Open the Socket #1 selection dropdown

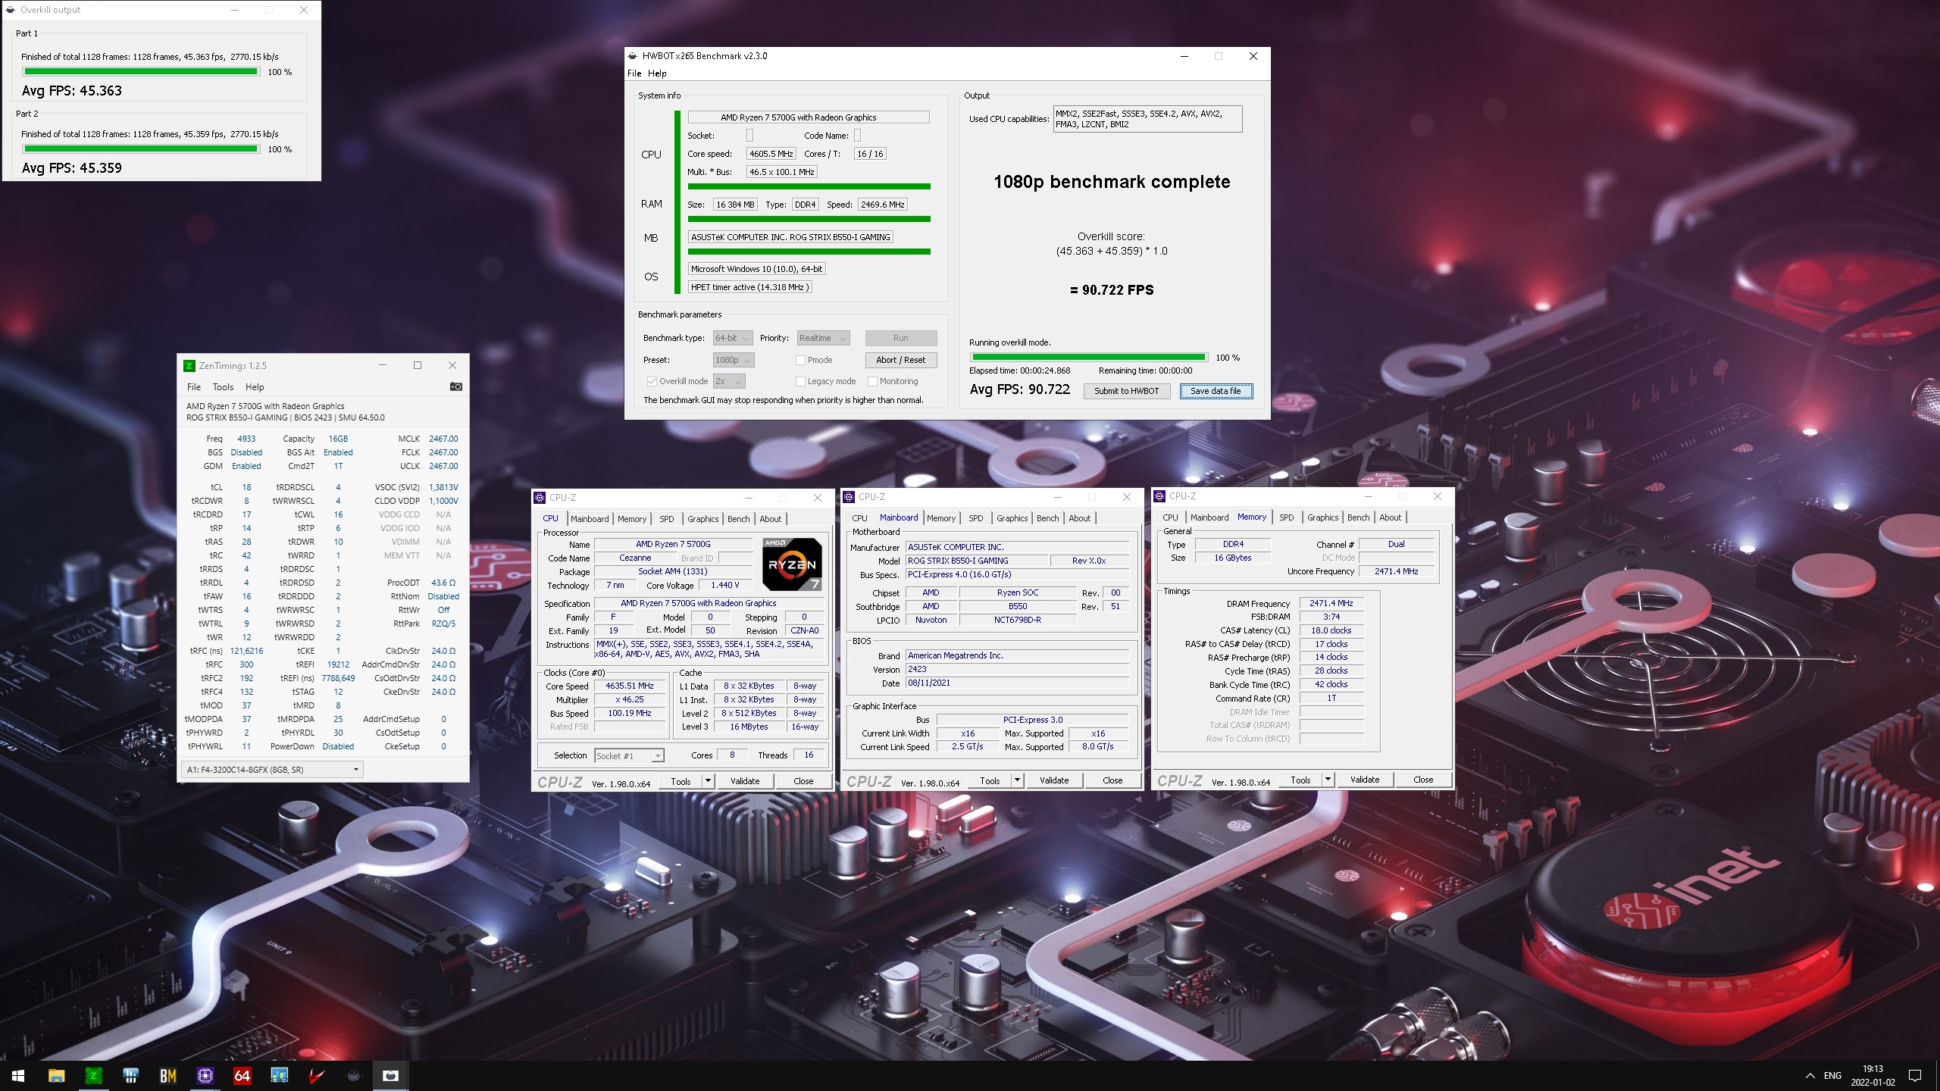(629, 755)
